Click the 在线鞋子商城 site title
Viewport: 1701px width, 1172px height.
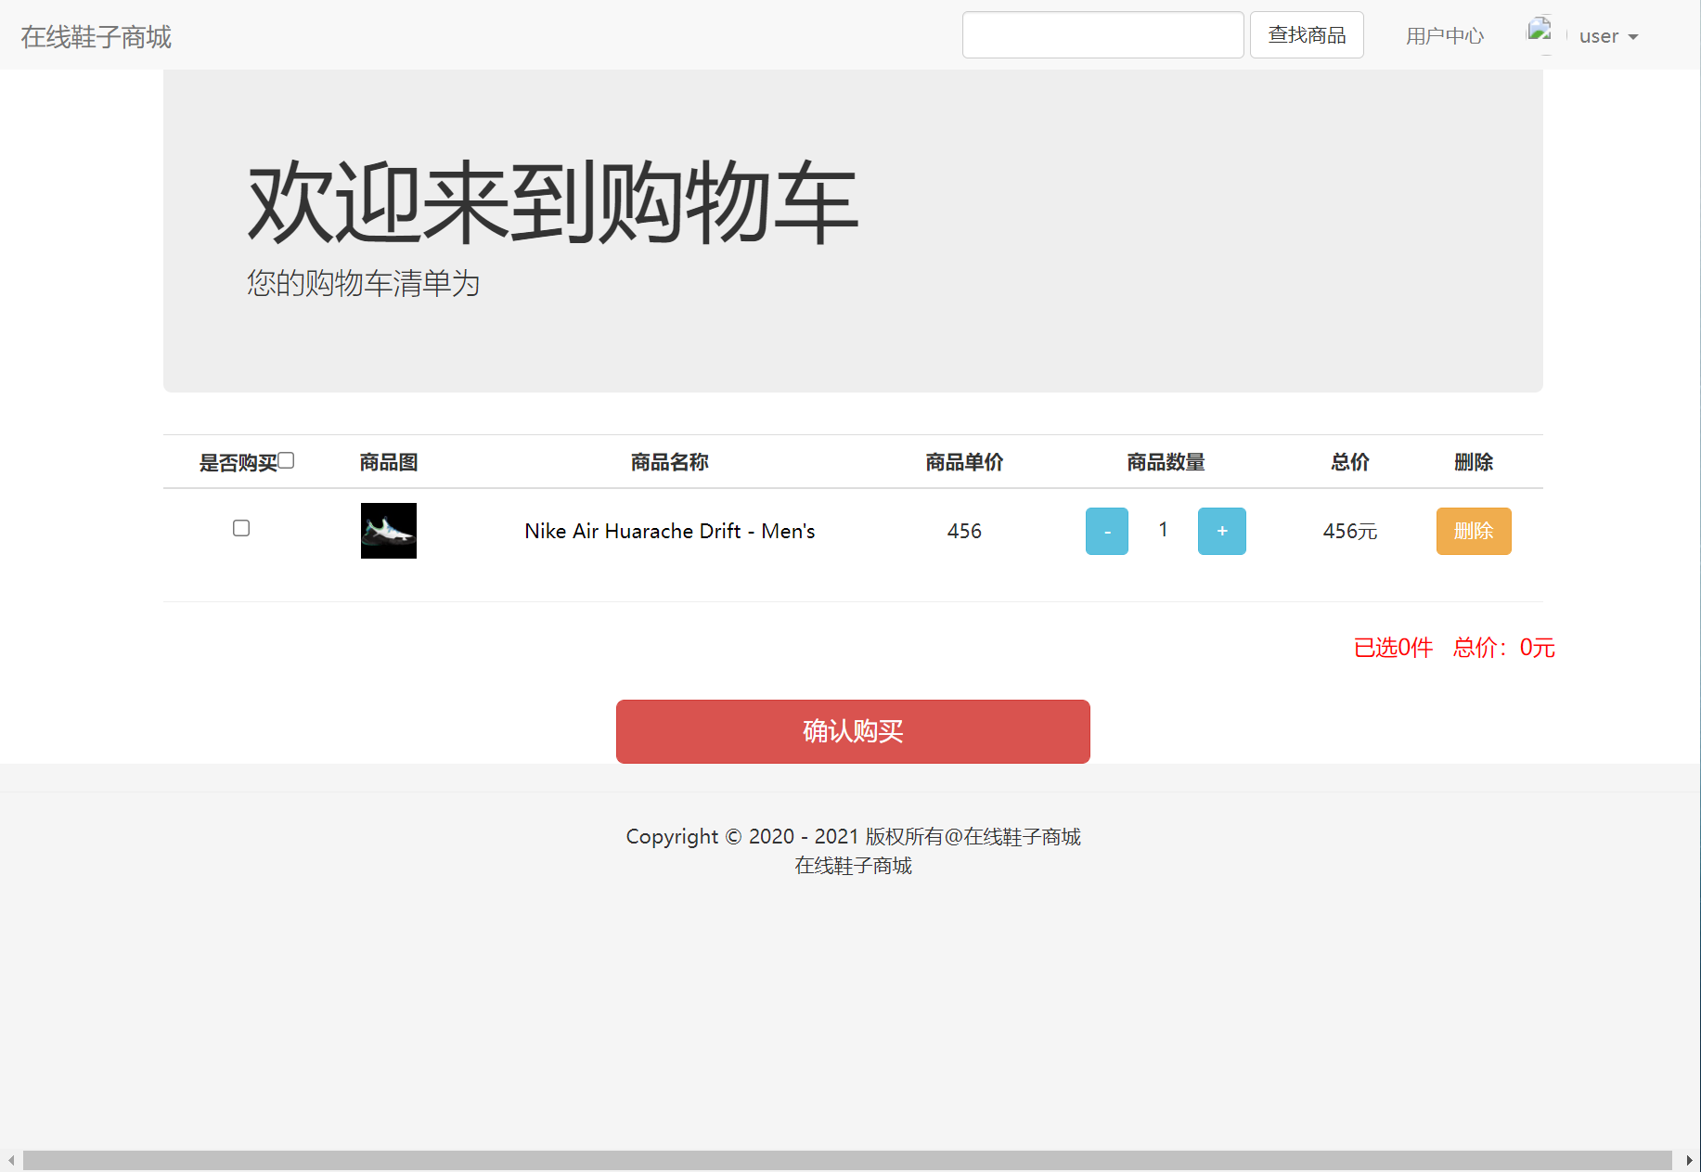[x=95, y=37]
